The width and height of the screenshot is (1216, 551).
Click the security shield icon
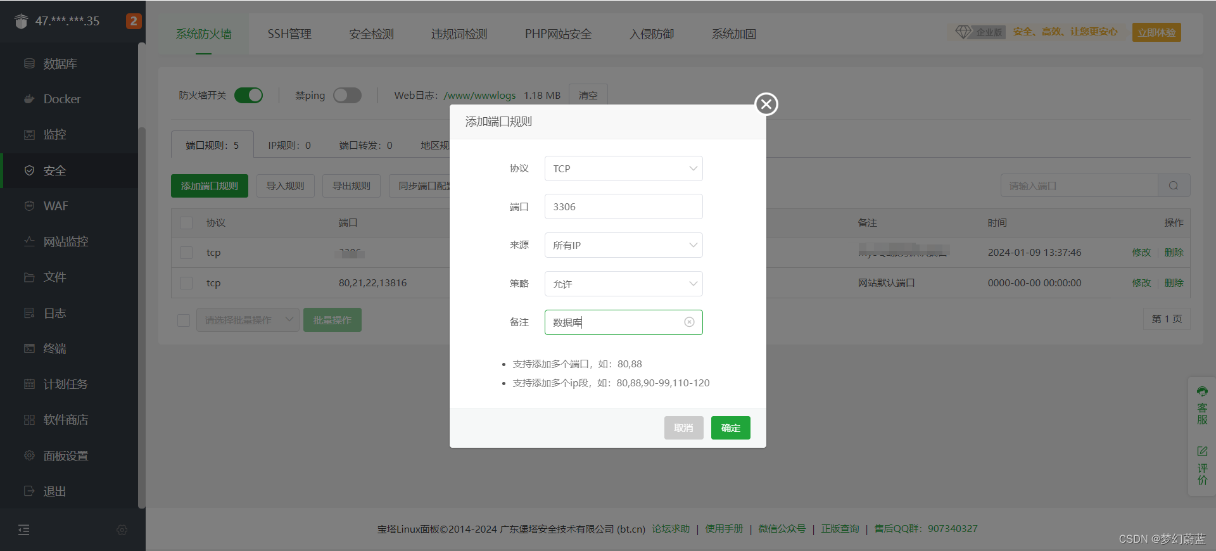click(x=29, y=170)
